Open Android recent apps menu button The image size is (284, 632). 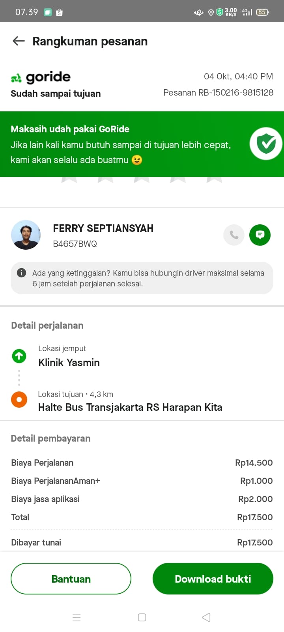[77, 617]
